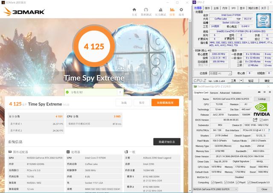The width and height of the screenshot is (273, 193).
Task: Open the 3DMark benchmarks gauge icon
Action: (x=146, y=10)
